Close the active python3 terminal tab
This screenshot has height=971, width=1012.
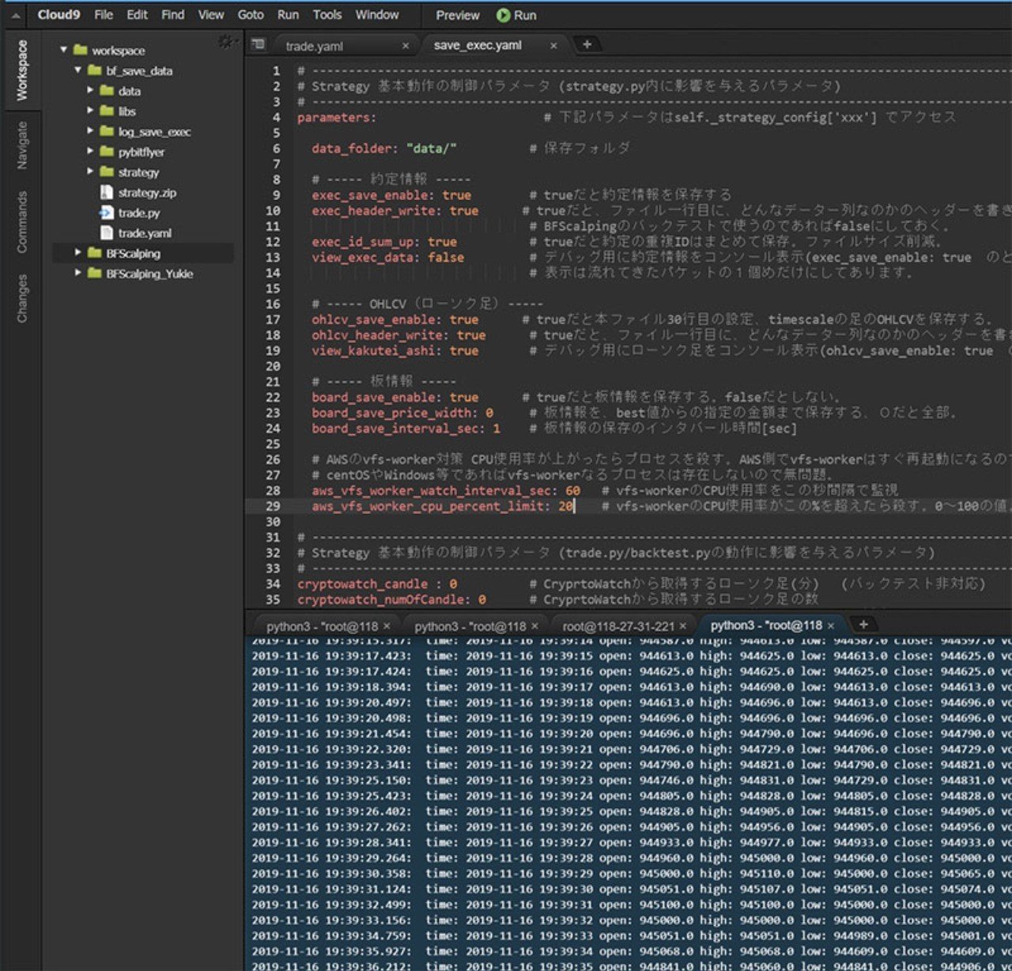click(x=831, y=625)
